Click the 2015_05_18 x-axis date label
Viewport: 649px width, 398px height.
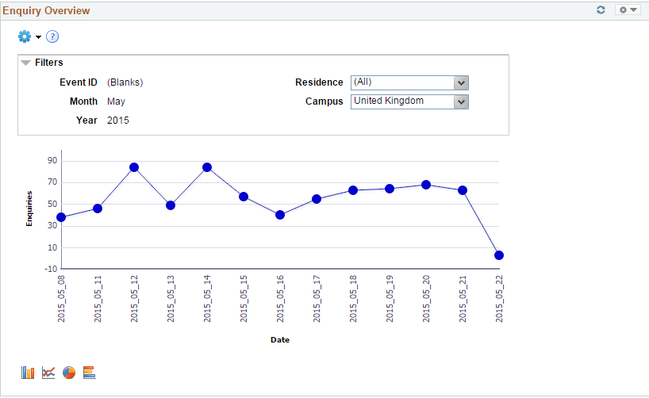pyautogui.click(x=353, y=299)
